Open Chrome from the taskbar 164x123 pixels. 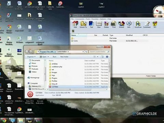(4, 120)
